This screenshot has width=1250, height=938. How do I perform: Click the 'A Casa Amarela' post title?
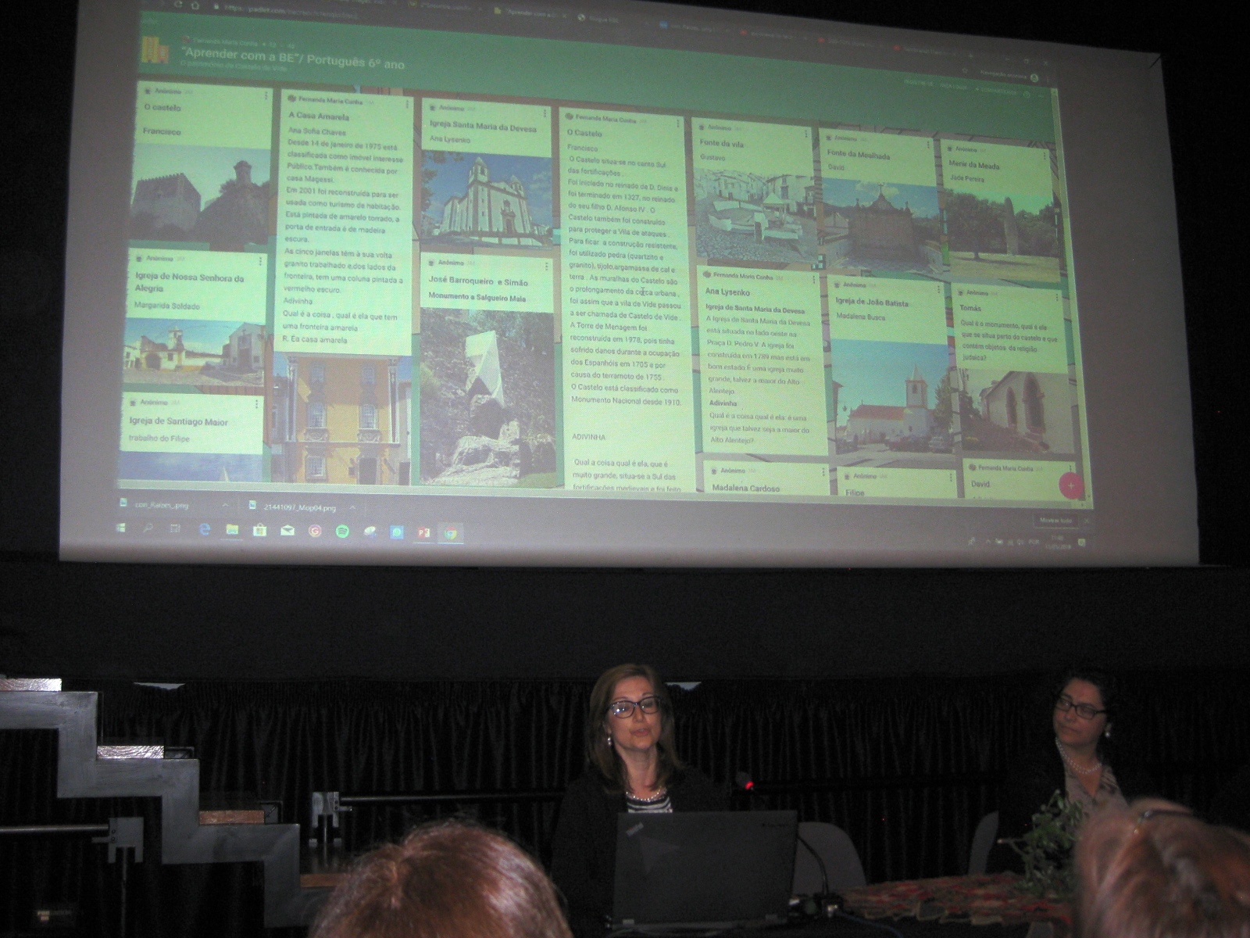point(319,116)
